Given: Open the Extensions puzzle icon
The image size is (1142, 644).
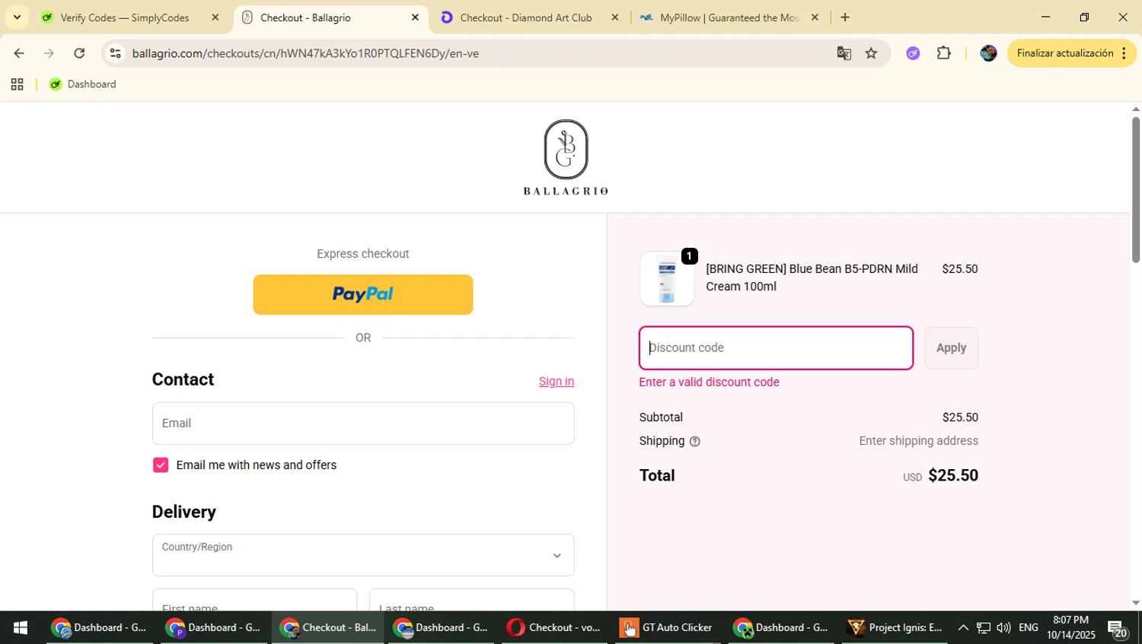Looking at the screenshot, I should tap(944, 53).
